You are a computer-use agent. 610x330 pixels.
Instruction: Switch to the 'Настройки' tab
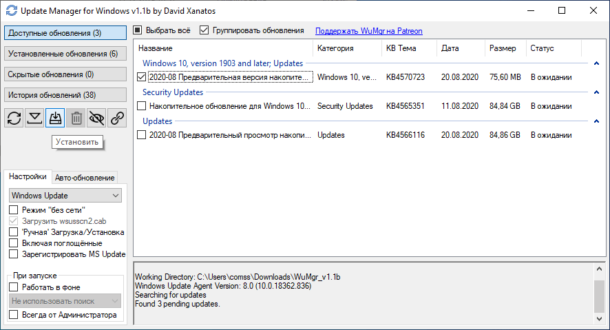coord(28,176)
